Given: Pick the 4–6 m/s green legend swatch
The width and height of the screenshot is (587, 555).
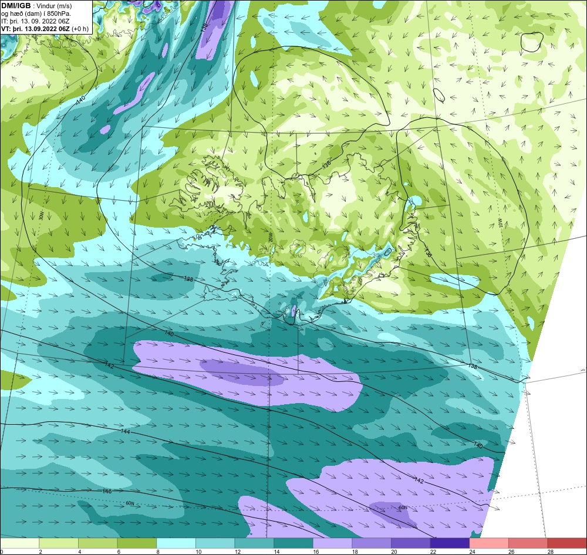Looking at the screenshot, I should coord(97,543).
